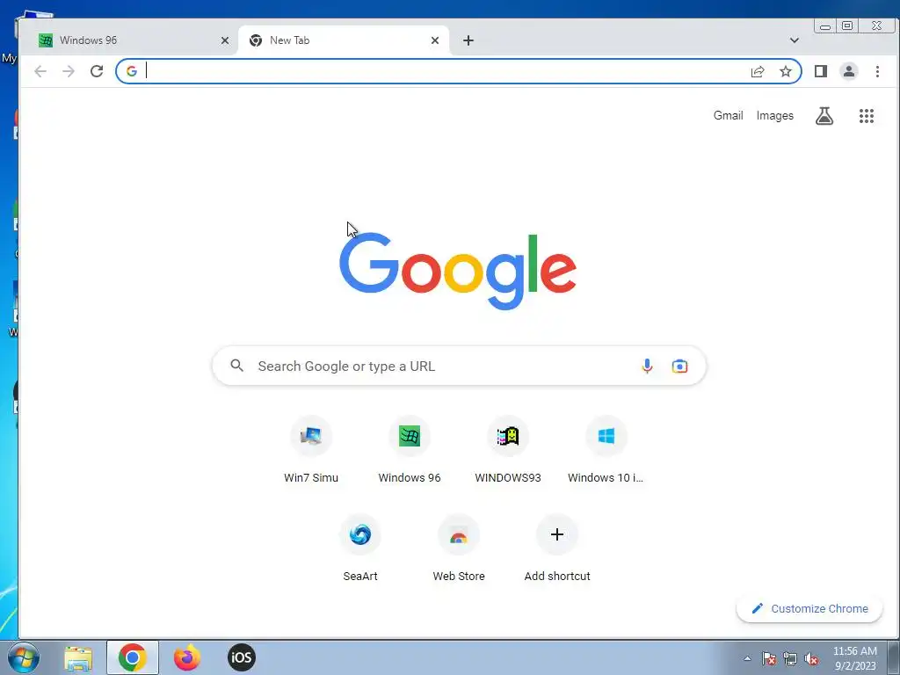Screen dimensions: 900x675
Task: Close the Windows 96 tab
Action: [225, 40]
